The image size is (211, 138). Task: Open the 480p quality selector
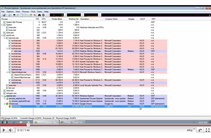191,130
